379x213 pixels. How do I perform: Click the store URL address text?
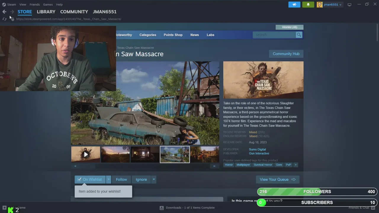69,19
